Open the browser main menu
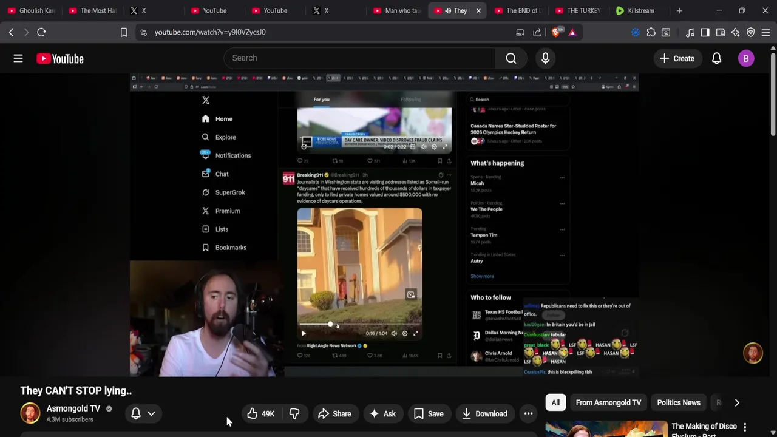The image size is (777, 437). 766,32
